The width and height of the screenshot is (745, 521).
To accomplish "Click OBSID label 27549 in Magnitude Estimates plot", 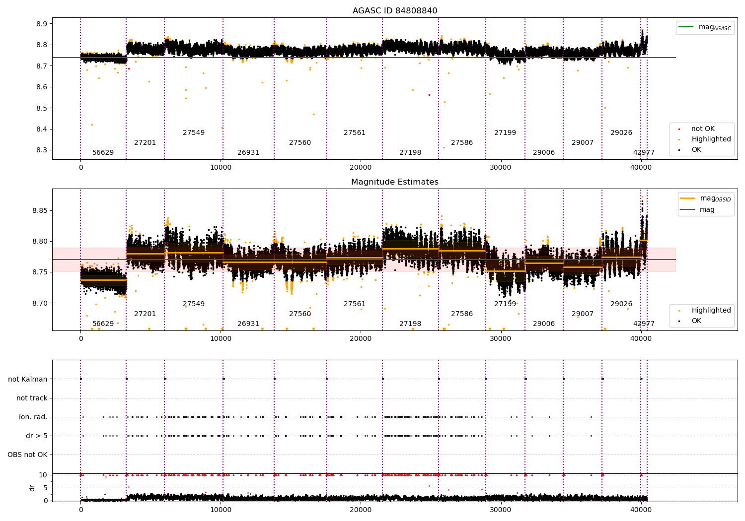I will [x=194, y=304].
